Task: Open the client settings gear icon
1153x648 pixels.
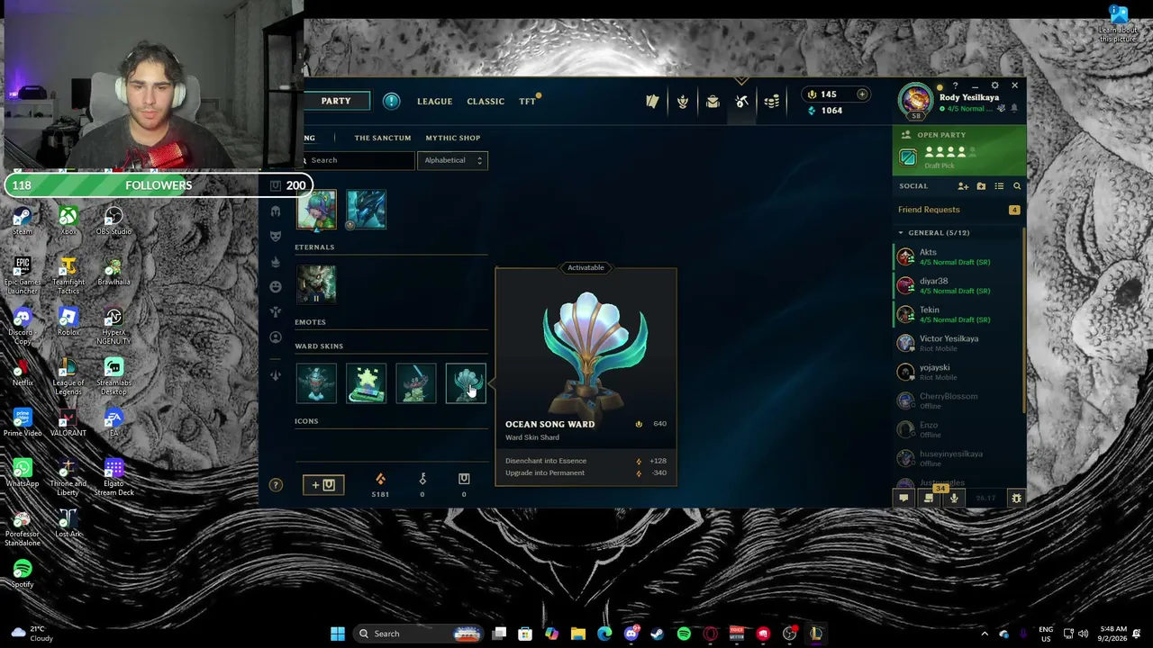Action: [994, 86]
